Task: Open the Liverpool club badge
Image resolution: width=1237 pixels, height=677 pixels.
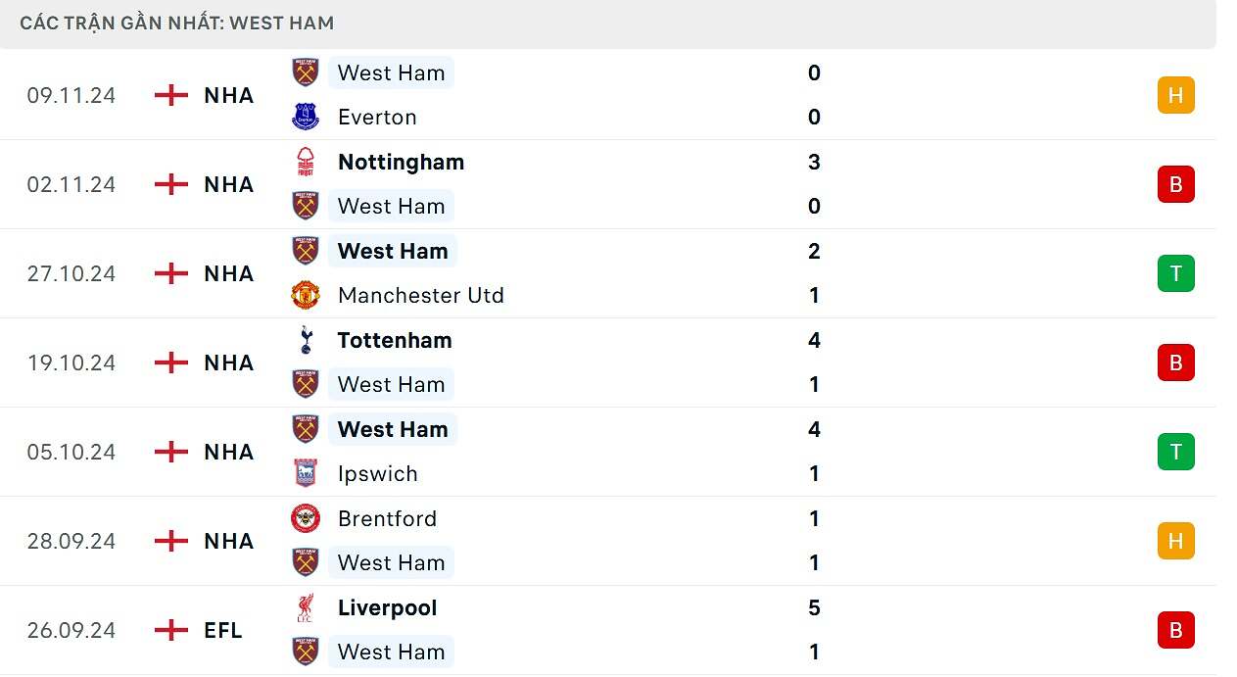Action: [305, 607]
